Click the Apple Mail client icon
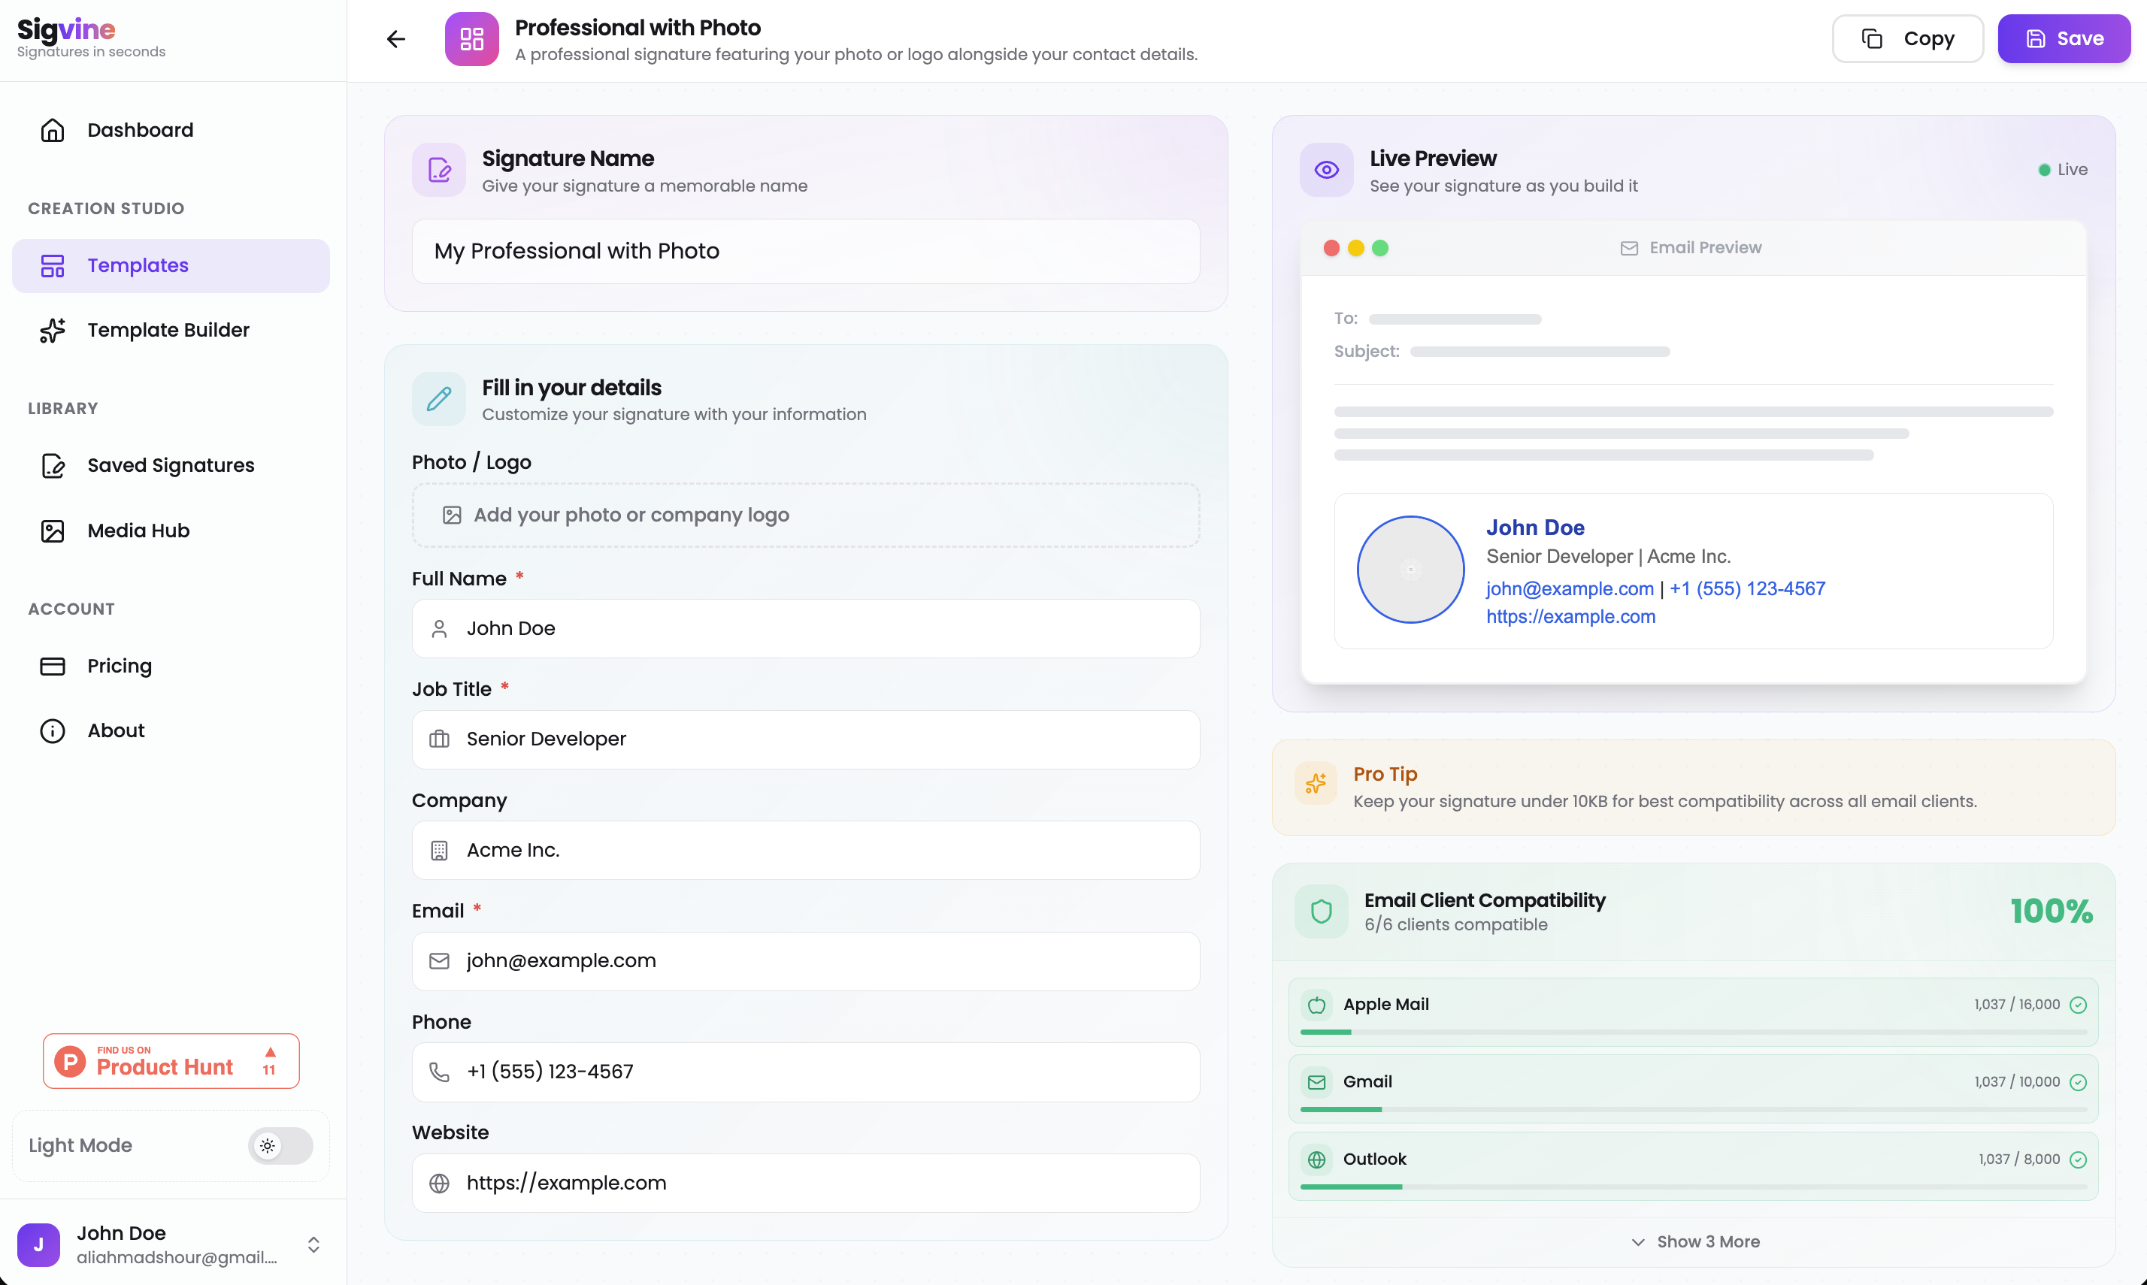Screen dimensions: 2147x1285 pyautogui.click(x=1316, y=1005)
